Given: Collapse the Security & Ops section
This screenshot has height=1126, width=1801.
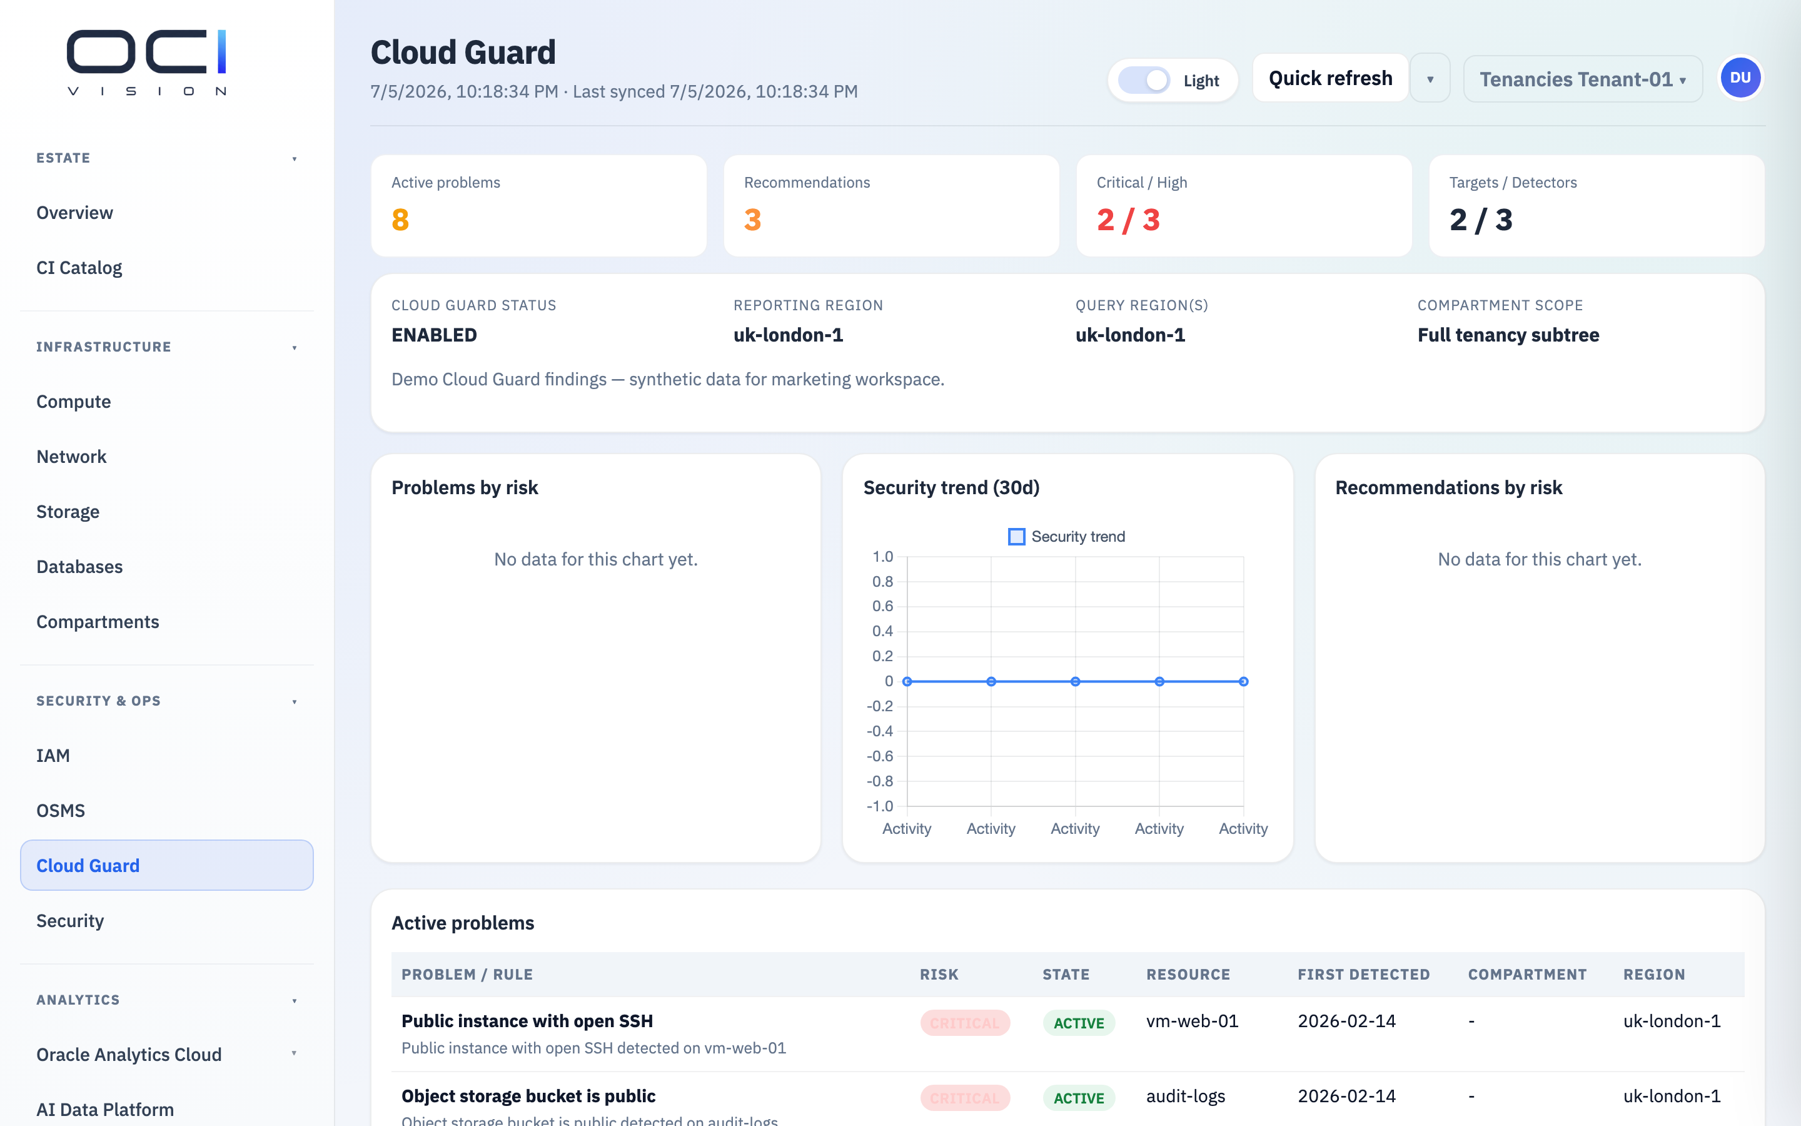Looking at the screenshot, I should point(167,701).
